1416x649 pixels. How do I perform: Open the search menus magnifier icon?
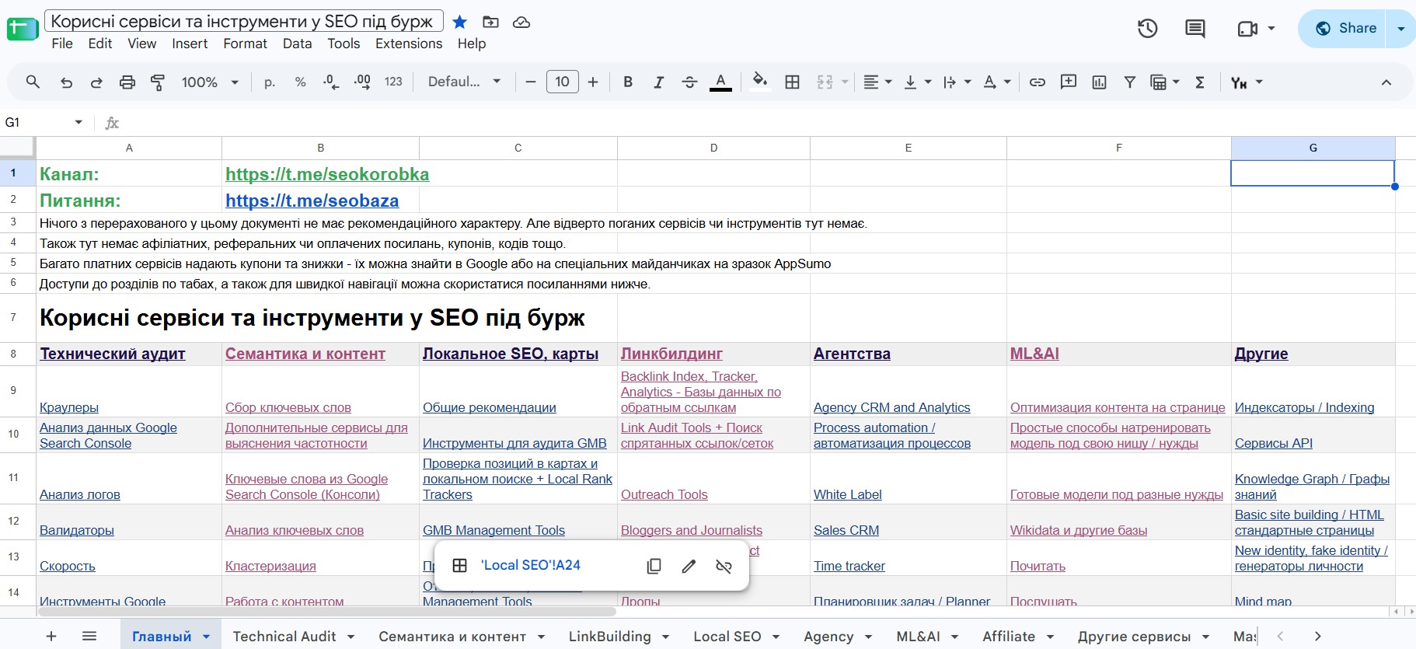[x=33, y=82]
